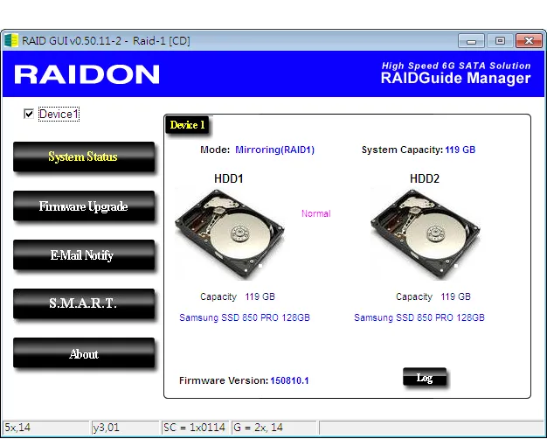Toggle the Device1 checkbox
547x439 pixels.
point(29,114)
